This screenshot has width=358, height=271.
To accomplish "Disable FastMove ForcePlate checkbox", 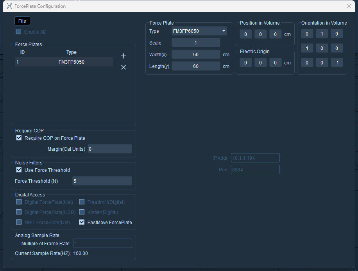I will 82,222.
